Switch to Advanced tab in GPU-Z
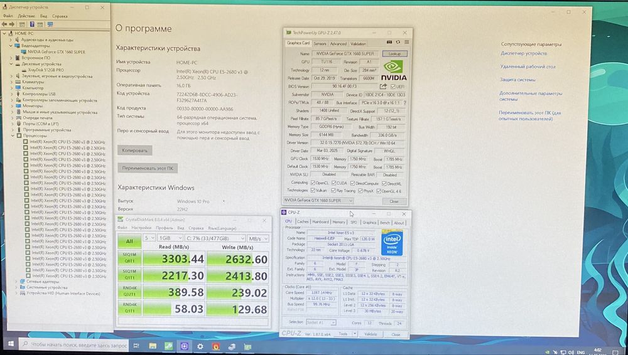The width and height of the screenshot is (628, 355). [338, 44]
